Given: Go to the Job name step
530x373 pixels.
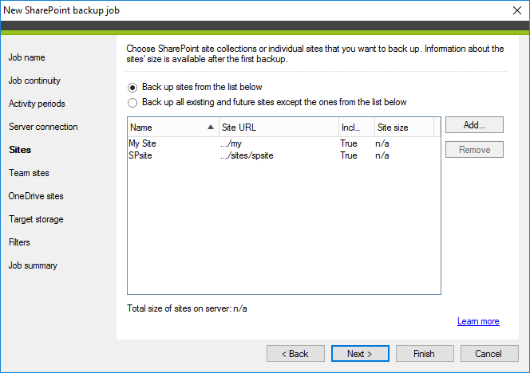Looking at the screenshot, I should [x=26, y=57].
